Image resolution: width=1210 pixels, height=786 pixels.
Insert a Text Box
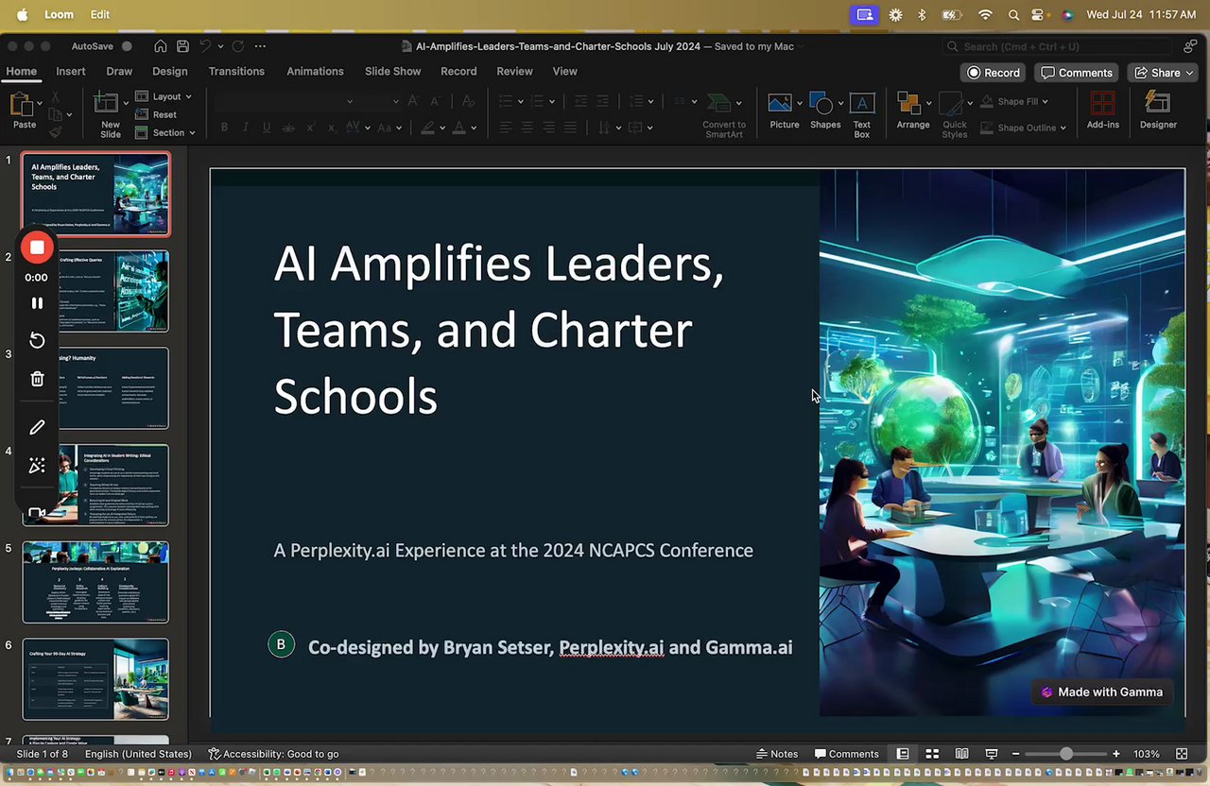coord(862,115)
